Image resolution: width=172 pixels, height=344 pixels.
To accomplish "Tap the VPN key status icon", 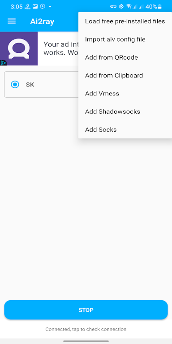I will (x=113, y=7).
